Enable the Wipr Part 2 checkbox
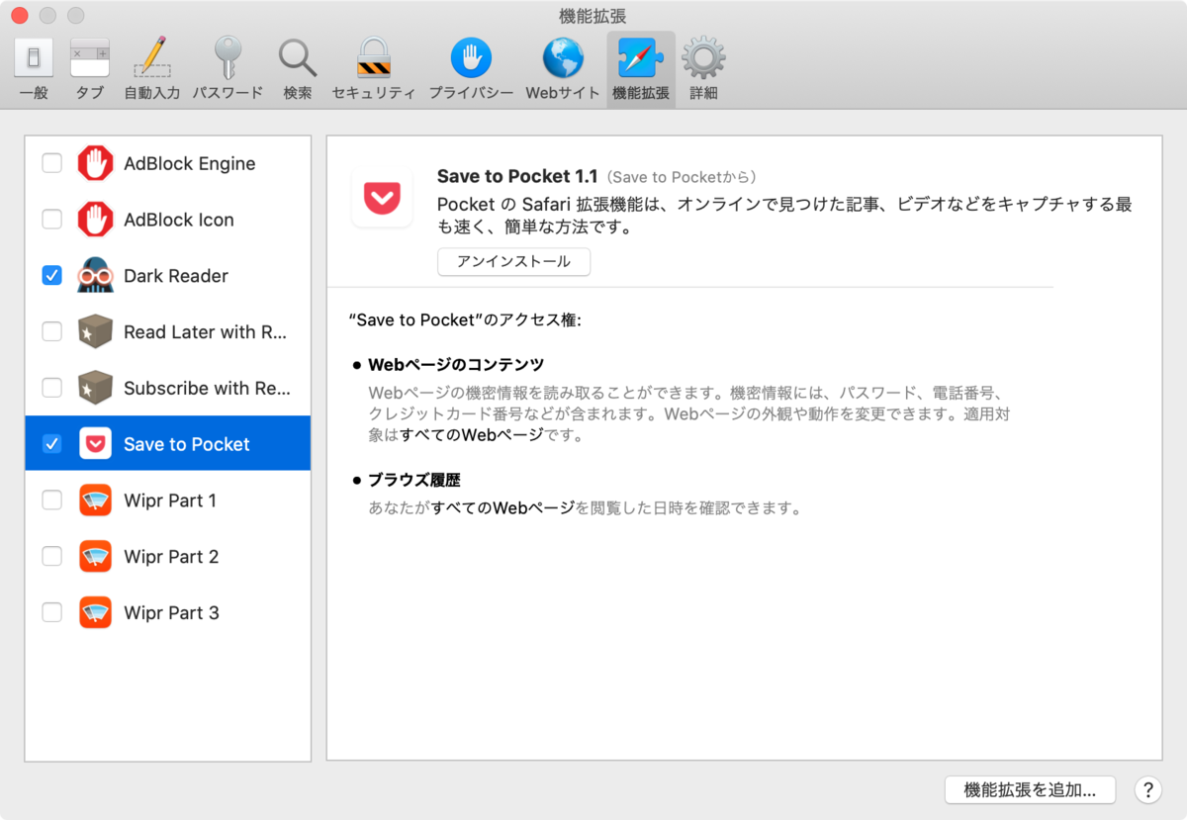Viewport: 1187px width, 820px height. pos(51,557)
